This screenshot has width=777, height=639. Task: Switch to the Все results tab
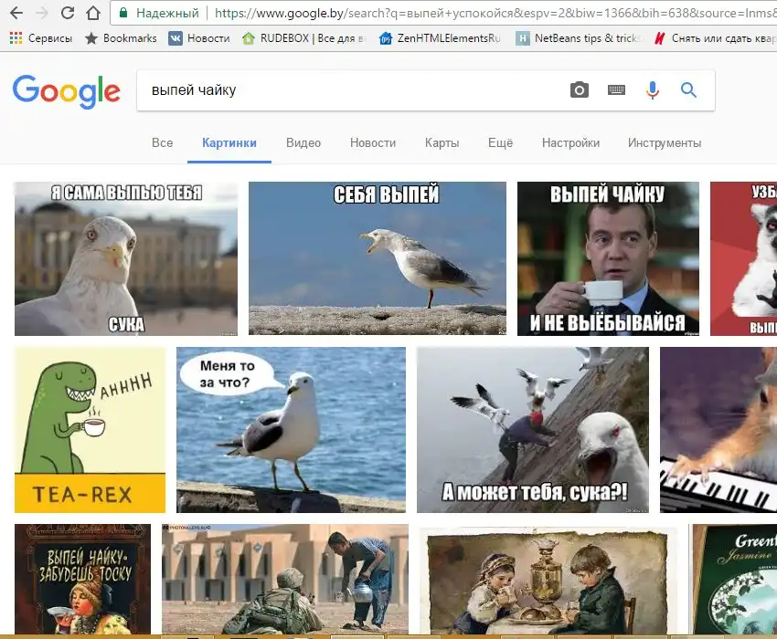162,143
